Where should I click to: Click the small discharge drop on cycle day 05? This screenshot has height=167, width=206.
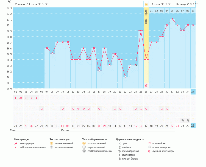coord(36,98)
